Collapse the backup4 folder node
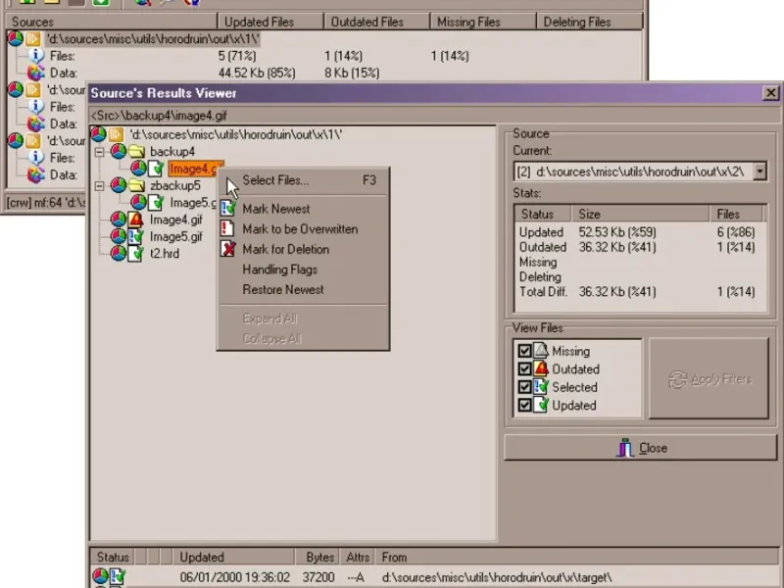Viewport: 784px width, 588px height. pyautogui.click(x=100, y=152)
